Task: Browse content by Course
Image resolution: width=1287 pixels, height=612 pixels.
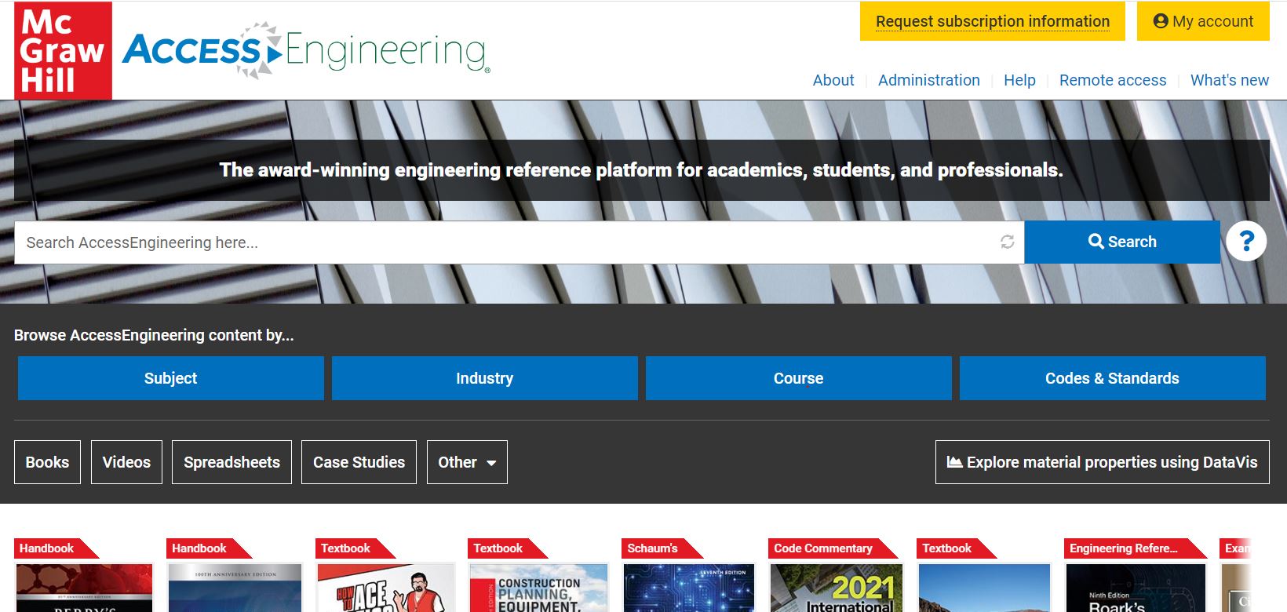Action: (x=798, y=378)
